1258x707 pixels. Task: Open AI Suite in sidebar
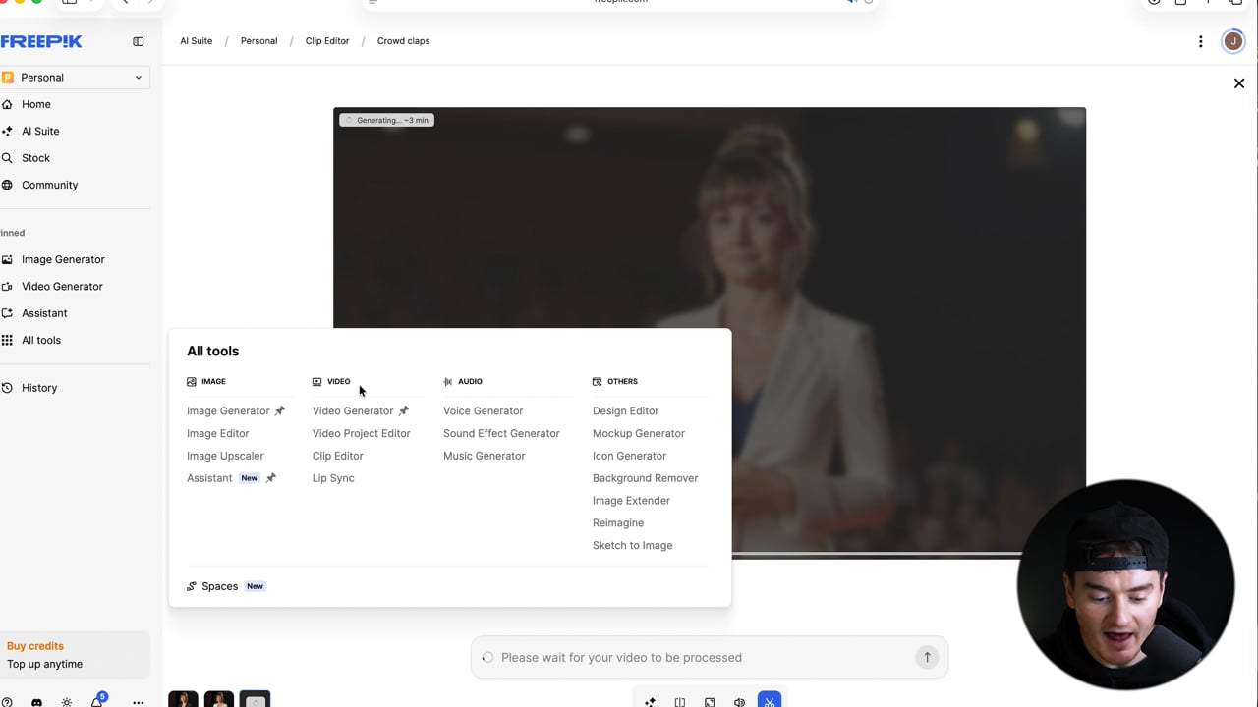[40, 131]
